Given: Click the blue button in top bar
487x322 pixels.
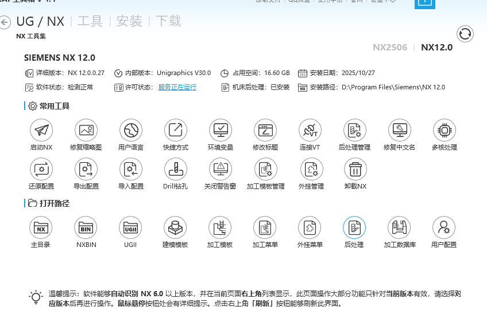Looking at the screenshot, I should click(425, 3).
